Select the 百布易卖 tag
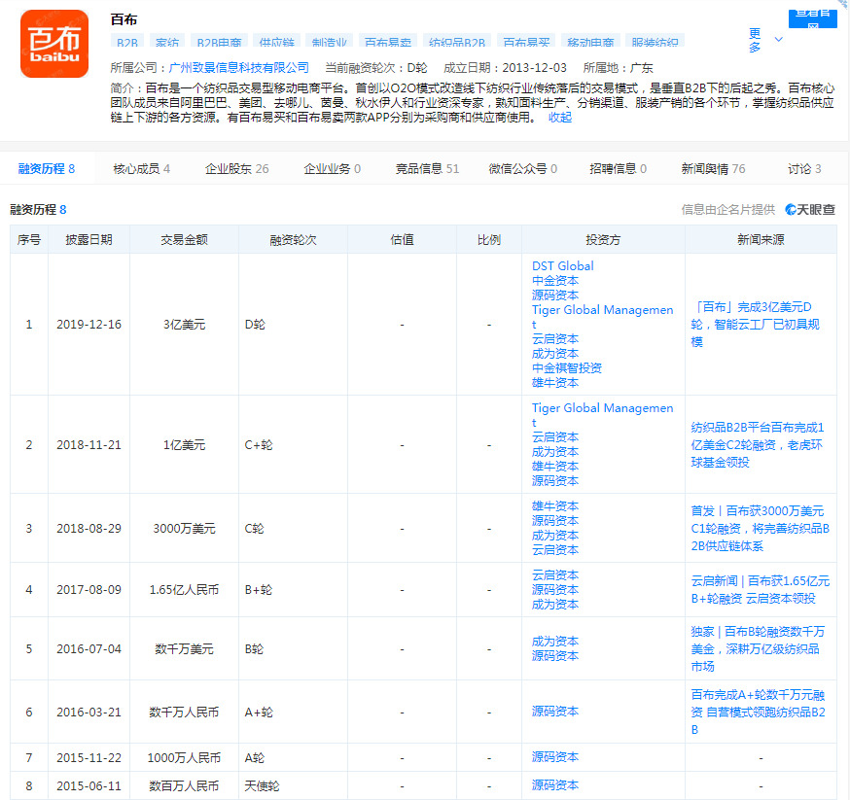Screen dimensions: 850x800 388,41
